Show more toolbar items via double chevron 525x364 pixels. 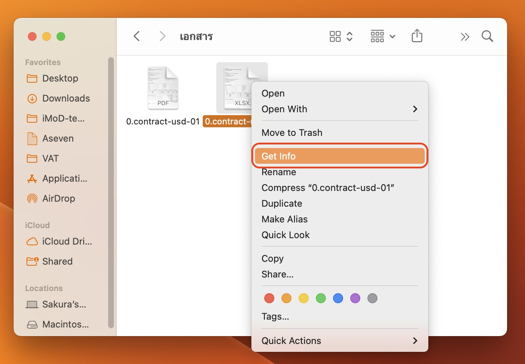(x=465, y=37)
